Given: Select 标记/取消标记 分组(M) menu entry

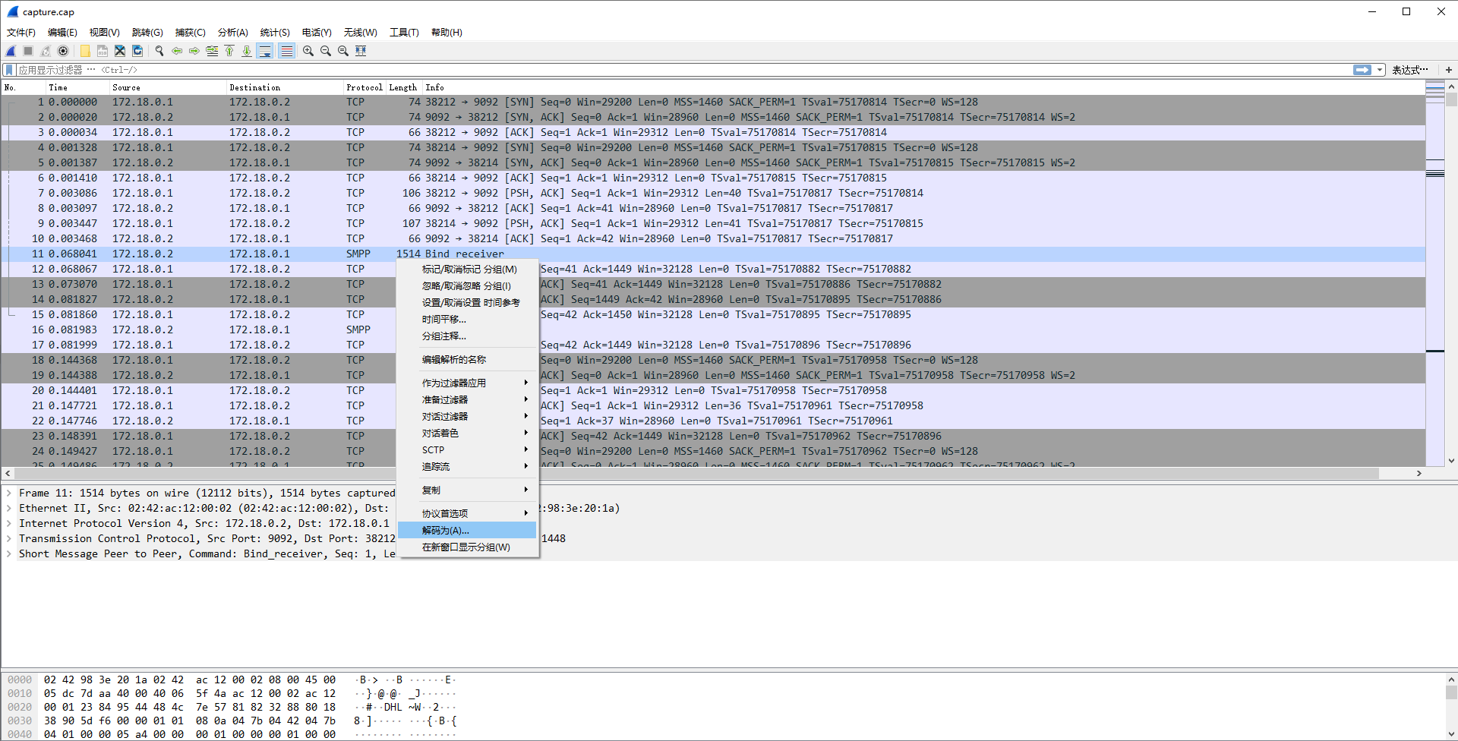Looking at the screenshot, I should tap(467, 270).
